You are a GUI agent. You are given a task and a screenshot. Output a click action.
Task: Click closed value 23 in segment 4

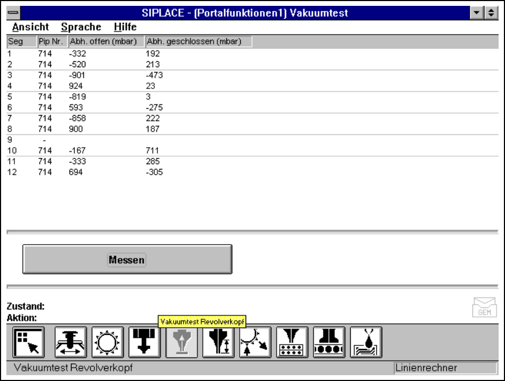click(151, 86)
